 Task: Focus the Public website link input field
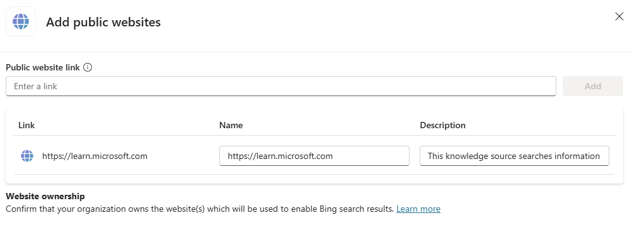coord(281,86)
